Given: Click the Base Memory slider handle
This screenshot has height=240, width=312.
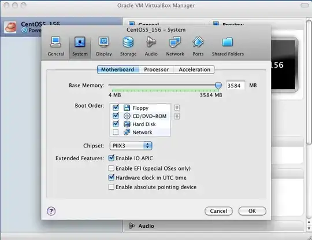Looking at the screenshot, I should pyautogui.click(x=218, y=86).
